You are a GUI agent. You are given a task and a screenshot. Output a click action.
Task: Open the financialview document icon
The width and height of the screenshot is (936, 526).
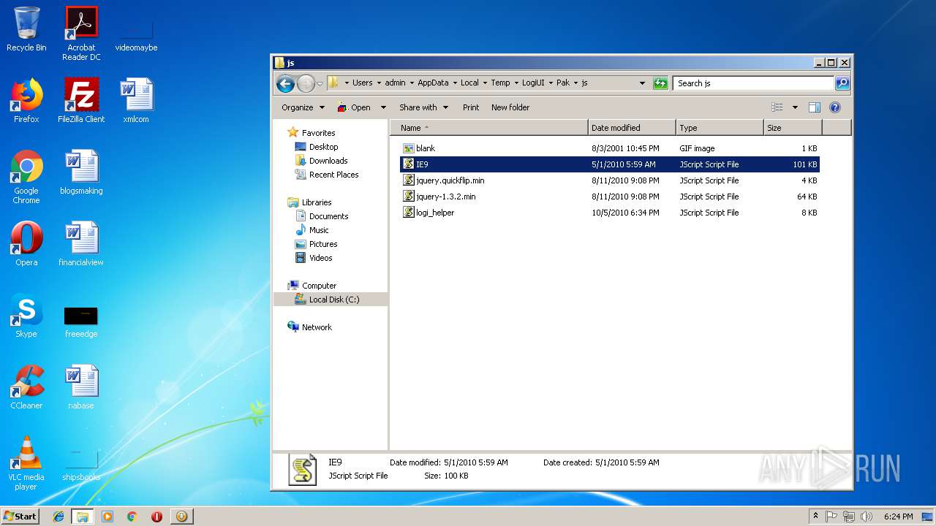coord(81,243)
